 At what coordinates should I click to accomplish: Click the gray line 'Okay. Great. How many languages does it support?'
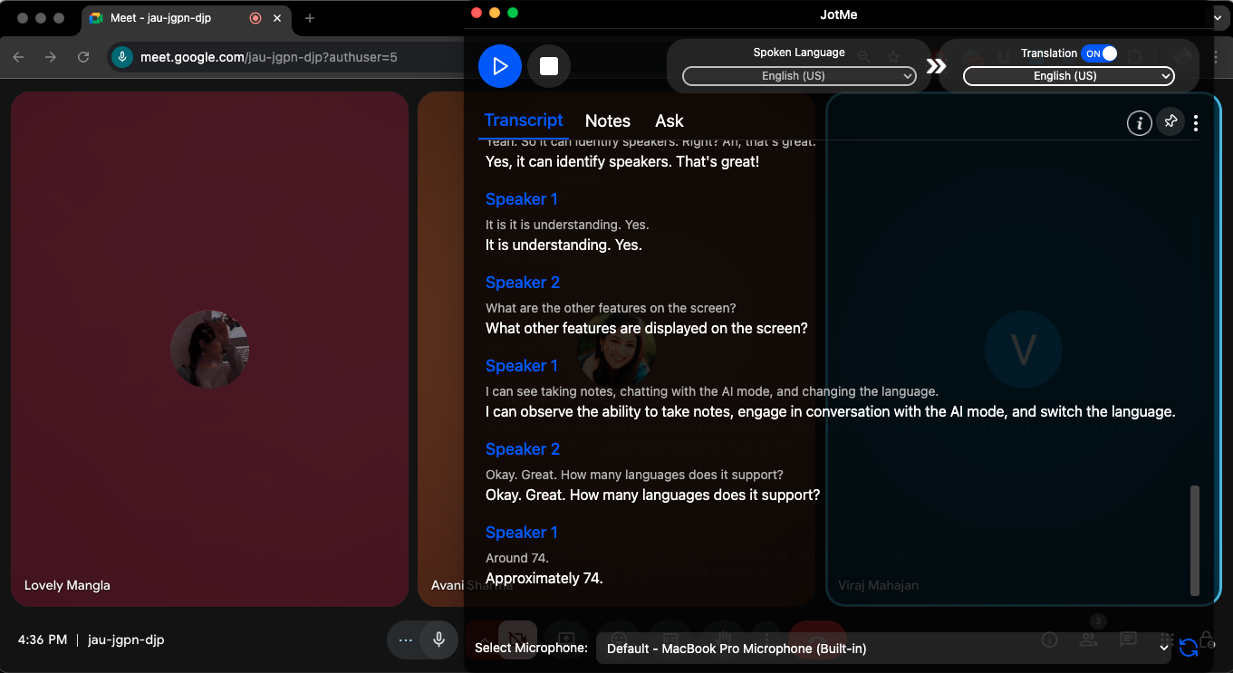634,475
